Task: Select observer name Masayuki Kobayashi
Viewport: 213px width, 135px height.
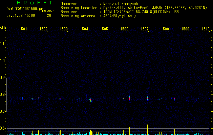Action: pos(122,4)
